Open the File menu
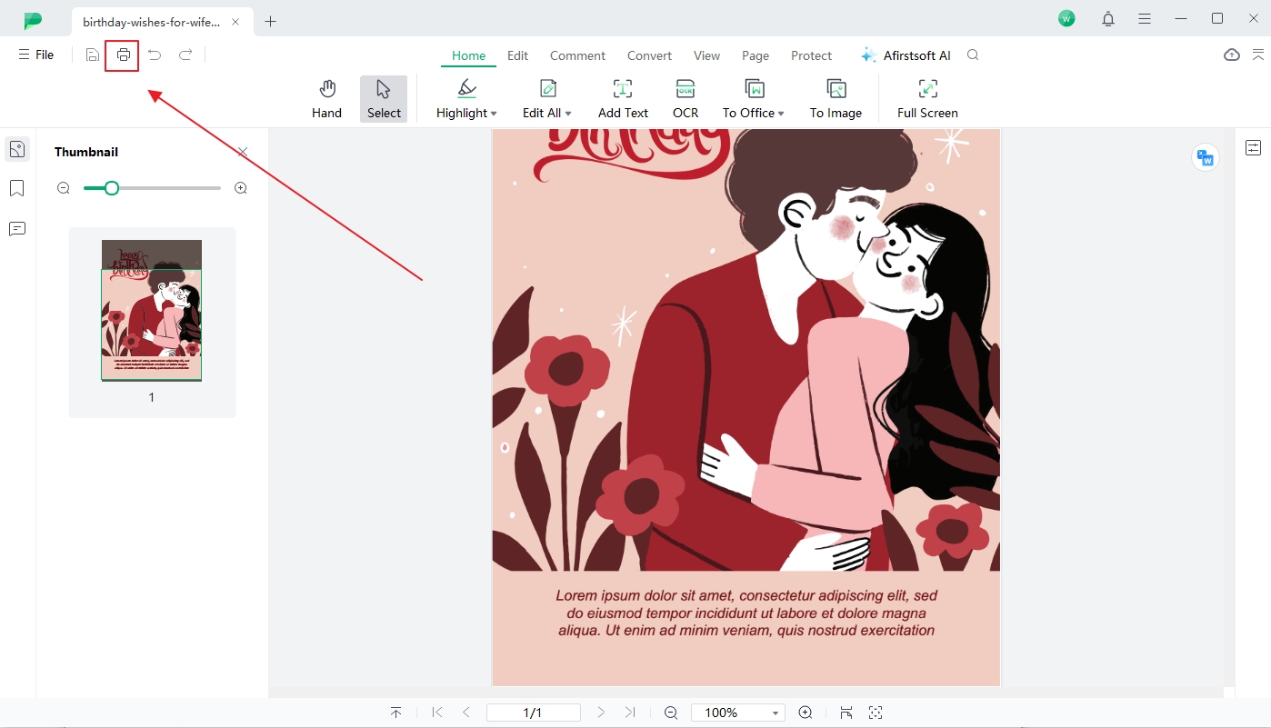Image resolution: width=1271 pixels, height=728 pixels. [36, 55]
